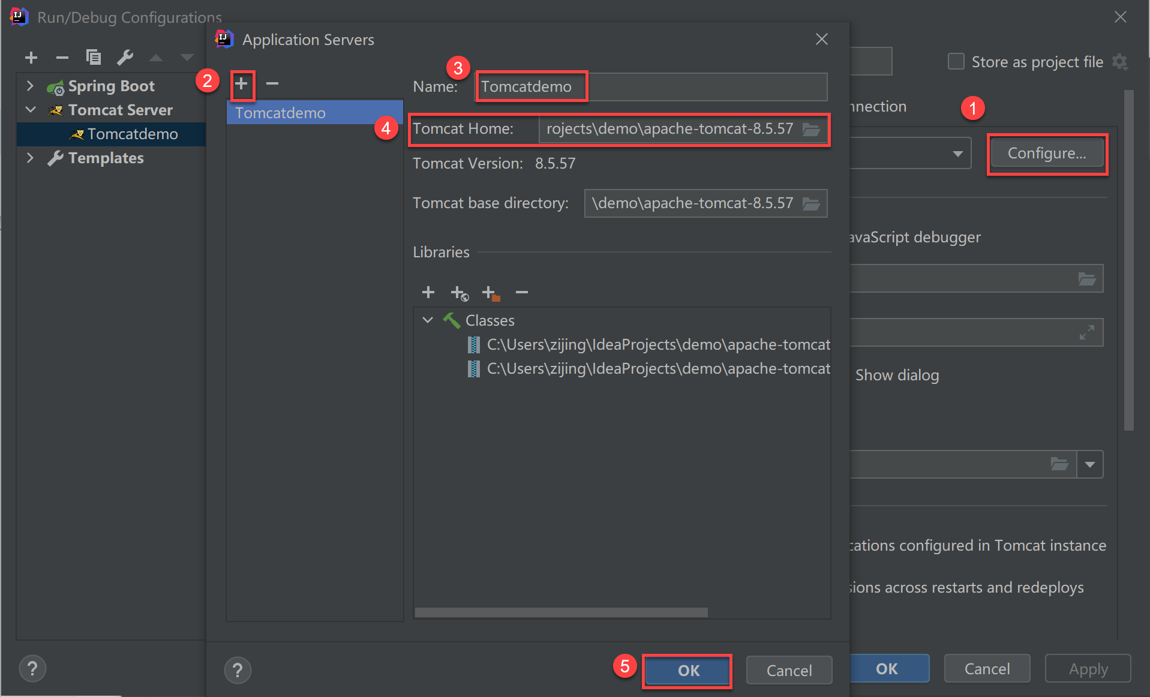Browse for Tomcat Home folder
The image size is (1150, 697).
pyautogui.click(x=812, y=129)
